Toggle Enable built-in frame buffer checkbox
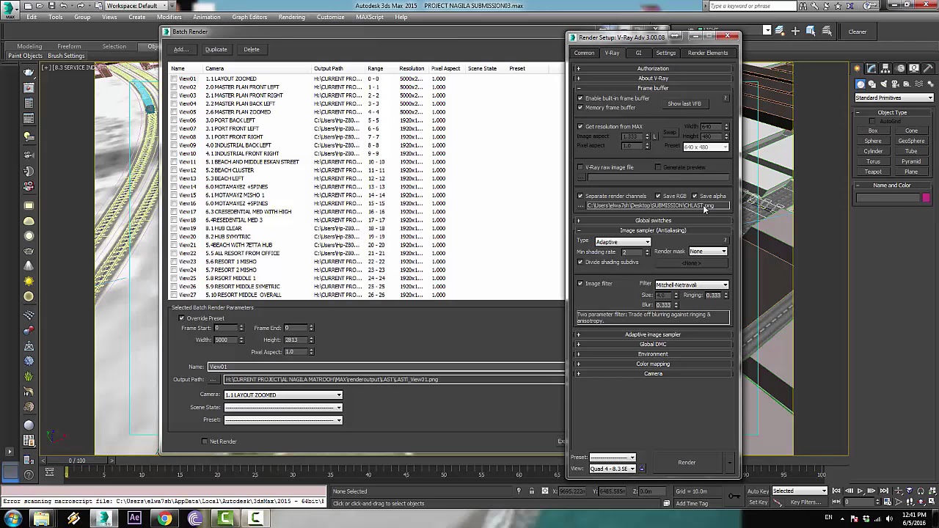This screenshot has height=528, width=939. 580,98
